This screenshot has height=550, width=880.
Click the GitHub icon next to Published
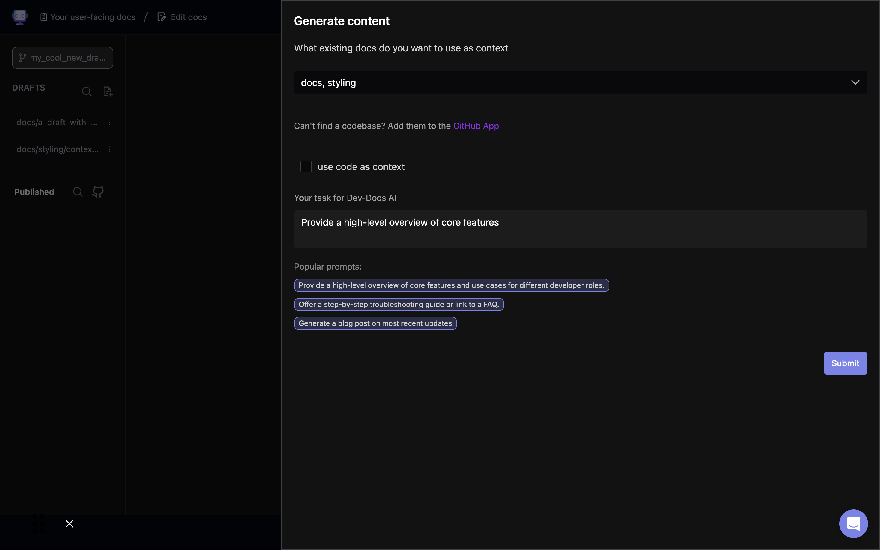tap(98, 192)
